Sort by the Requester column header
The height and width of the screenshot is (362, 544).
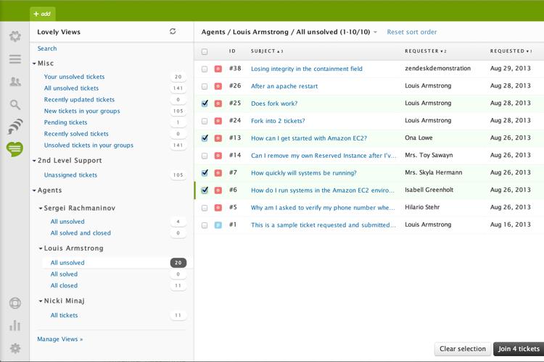(x=421, y=51)
